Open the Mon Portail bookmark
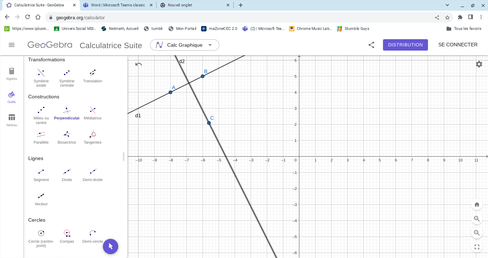Screen dimensions: 488x258 [183, 29]
